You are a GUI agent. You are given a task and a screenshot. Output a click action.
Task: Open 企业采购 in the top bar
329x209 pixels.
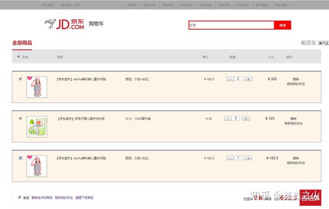(206, 5)
